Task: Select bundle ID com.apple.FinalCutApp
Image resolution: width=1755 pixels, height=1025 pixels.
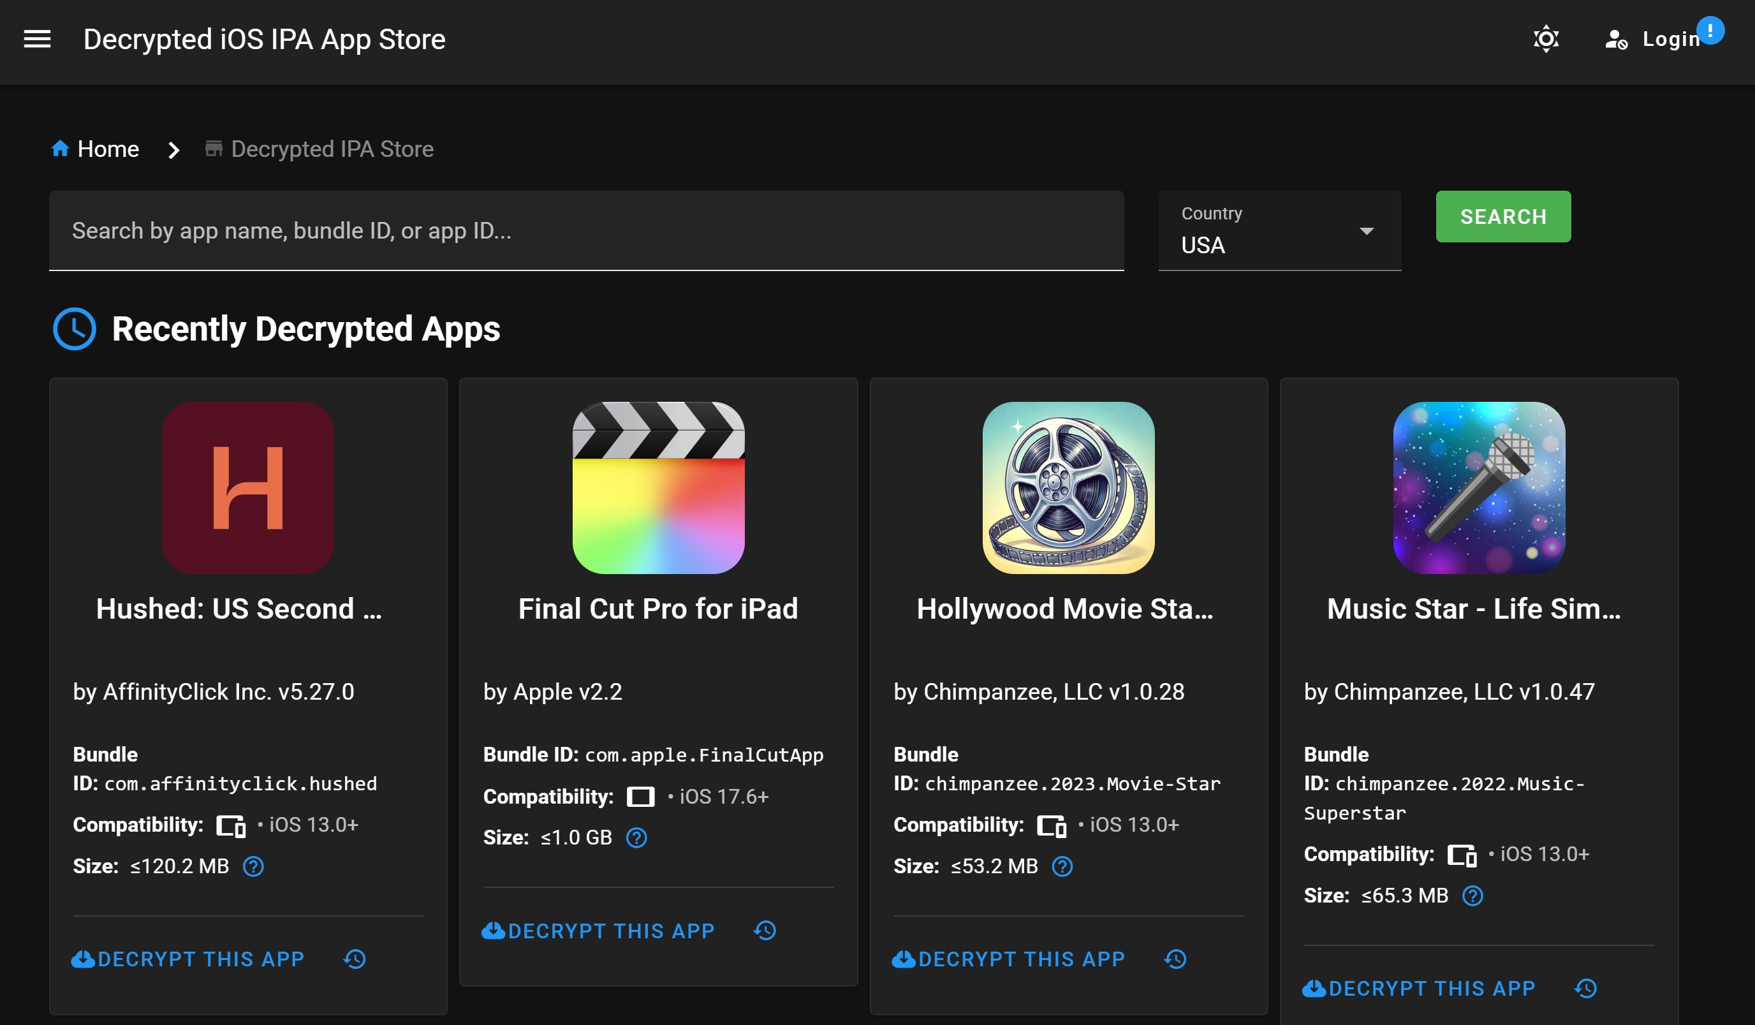Action: click(x=704, y=755)
